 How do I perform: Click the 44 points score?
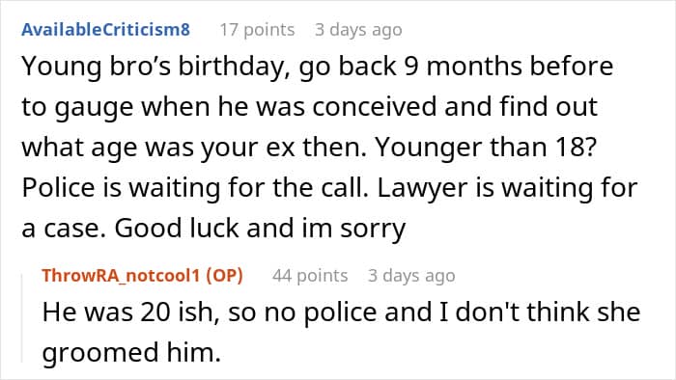pyautogui.click(x=310, y=276)
